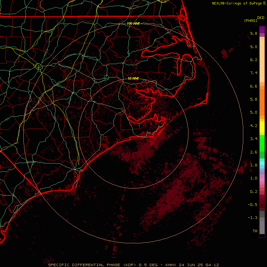The height and width of the screenshot is (267, 267).
Task: Click the 9.8 value on the color scale
Action: [x=254, y=33]
